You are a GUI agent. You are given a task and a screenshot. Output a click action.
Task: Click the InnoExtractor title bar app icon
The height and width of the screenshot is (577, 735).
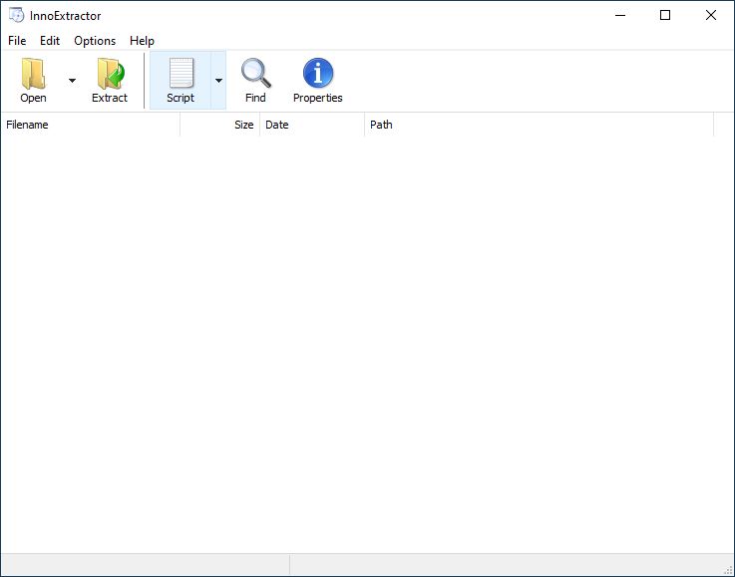[16, 15]
